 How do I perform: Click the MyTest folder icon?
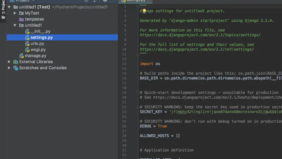[x=21, y=13]
